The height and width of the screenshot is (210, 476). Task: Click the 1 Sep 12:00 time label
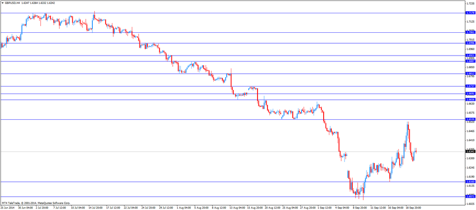[x=325, y=208]
